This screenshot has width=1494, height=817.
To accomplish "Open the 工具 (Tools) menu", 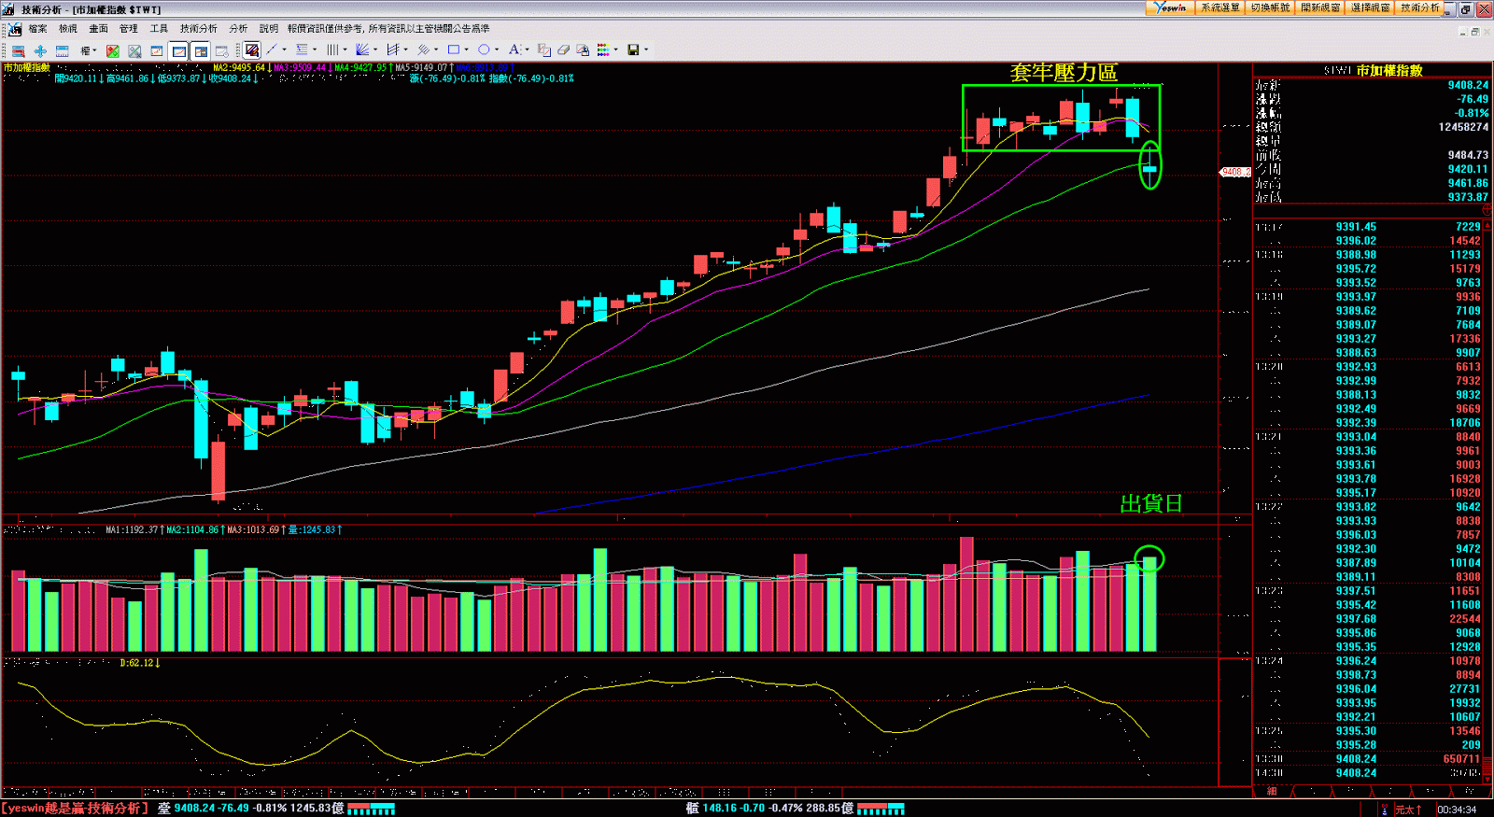I will 159,29.
